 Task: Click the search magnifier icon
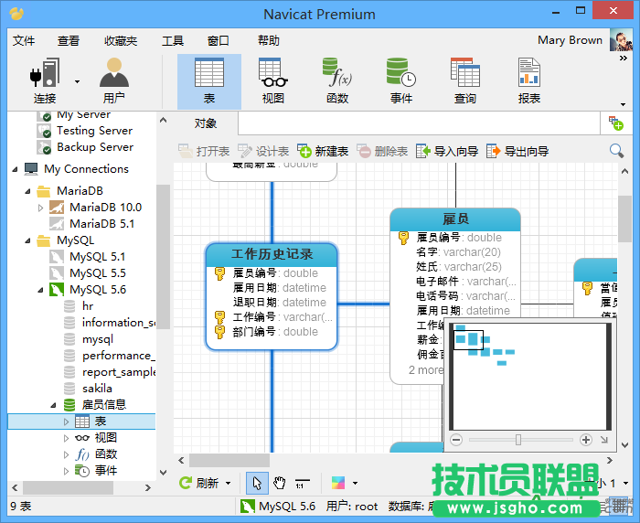pyautogui.click(x=616, y=151)
